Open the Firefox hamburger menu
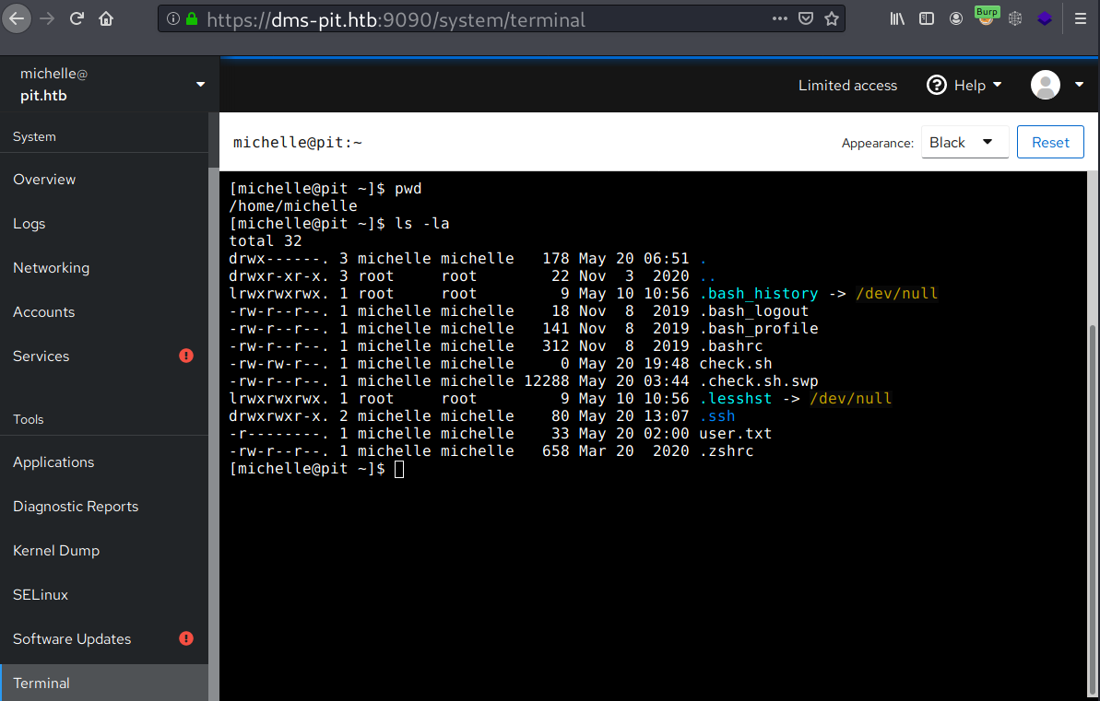 point(1081,18)
